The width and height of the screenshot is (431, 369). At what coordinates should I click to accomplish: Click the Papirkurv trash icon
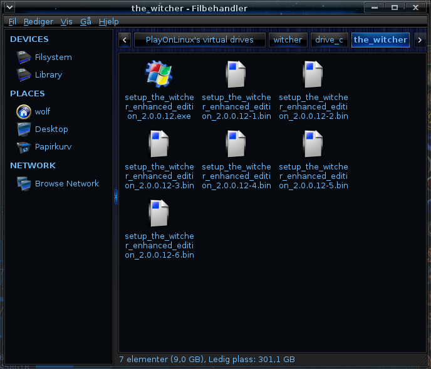[x=24, y=147]
